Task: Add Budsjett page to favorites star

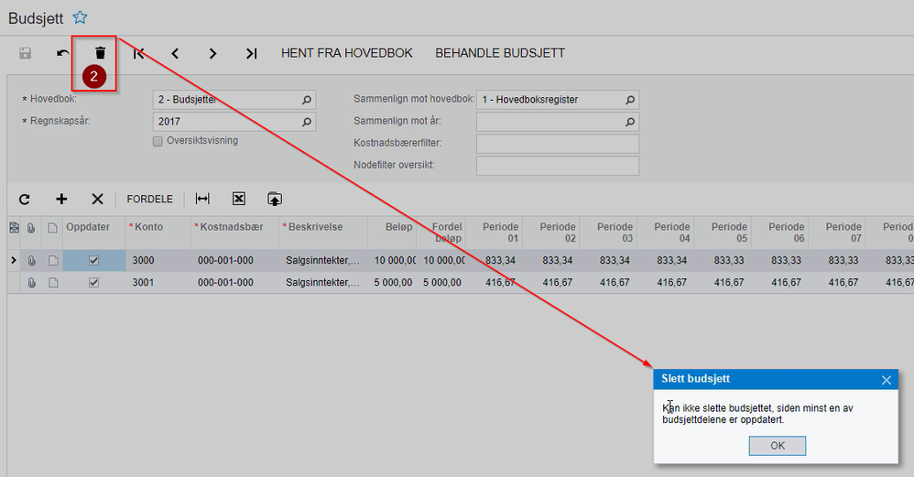Action: (x=80, y=17)
